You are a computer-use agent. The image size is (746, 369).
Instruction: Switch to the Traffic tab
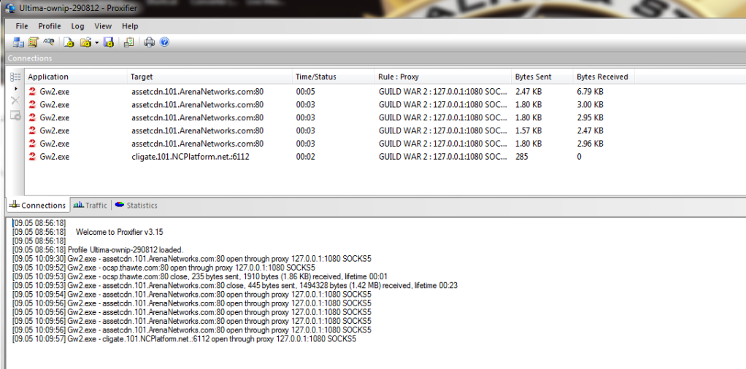coord(91,206)
